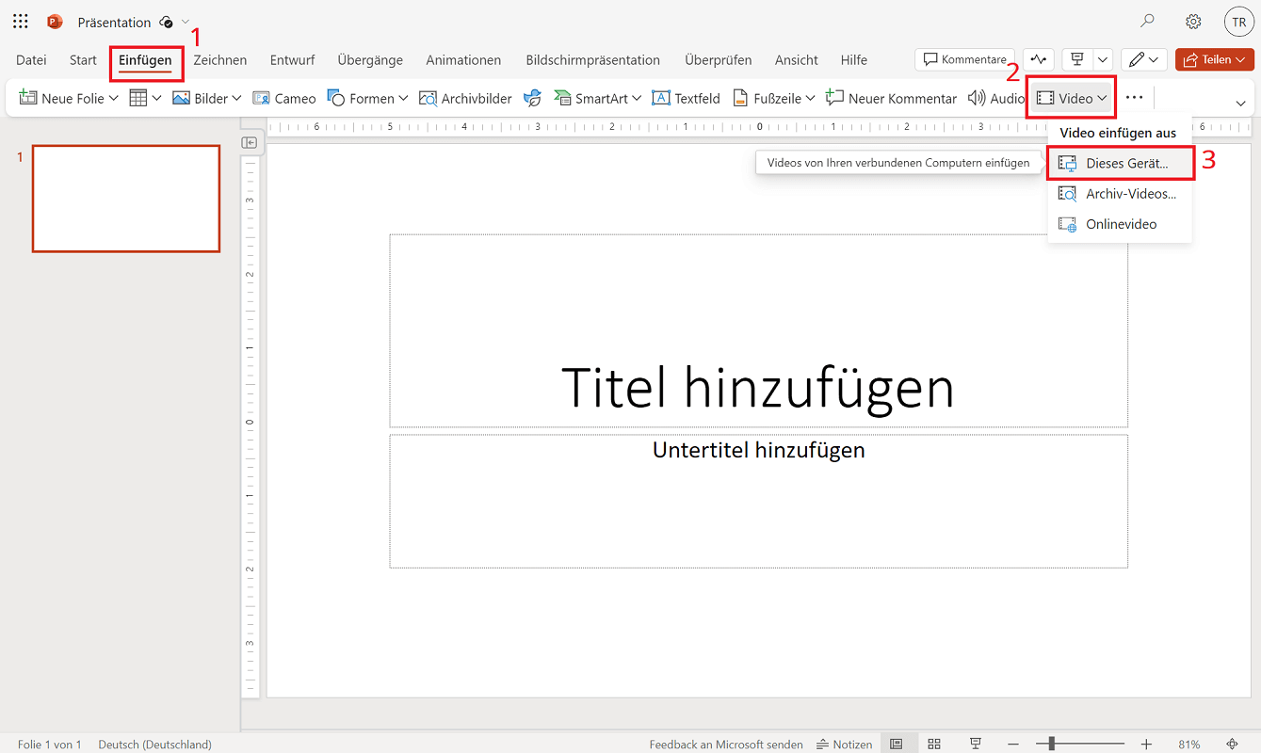The height and width of the screenshot is (753, 1261).
Task: Click the activity pulse icon button
Action: 1038,59
